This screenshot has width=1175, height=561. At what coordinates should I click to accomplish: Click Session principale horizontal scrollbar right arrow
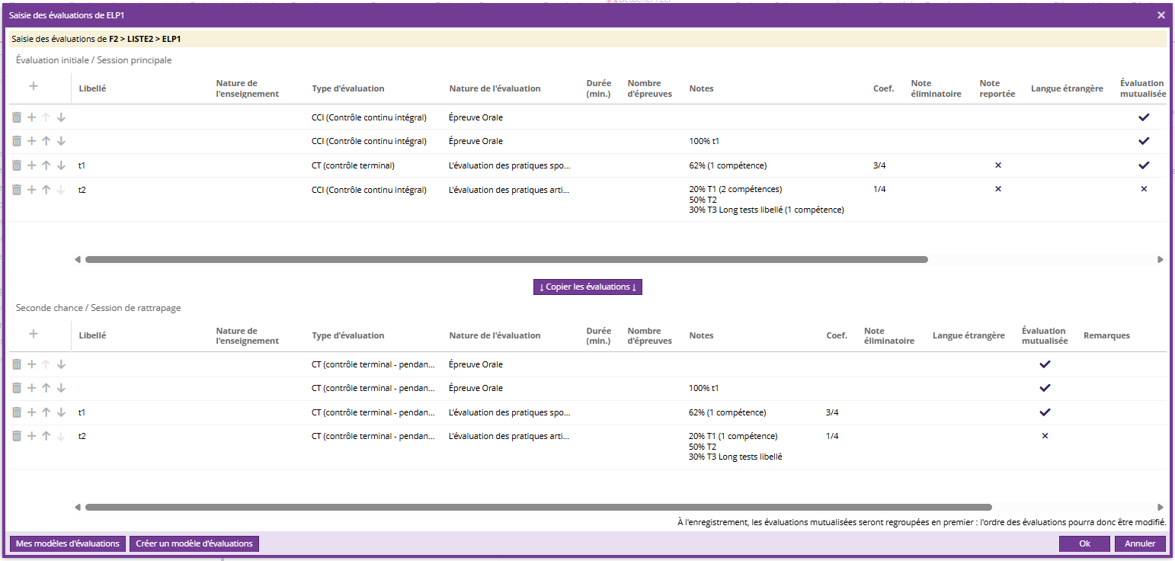1161,260
